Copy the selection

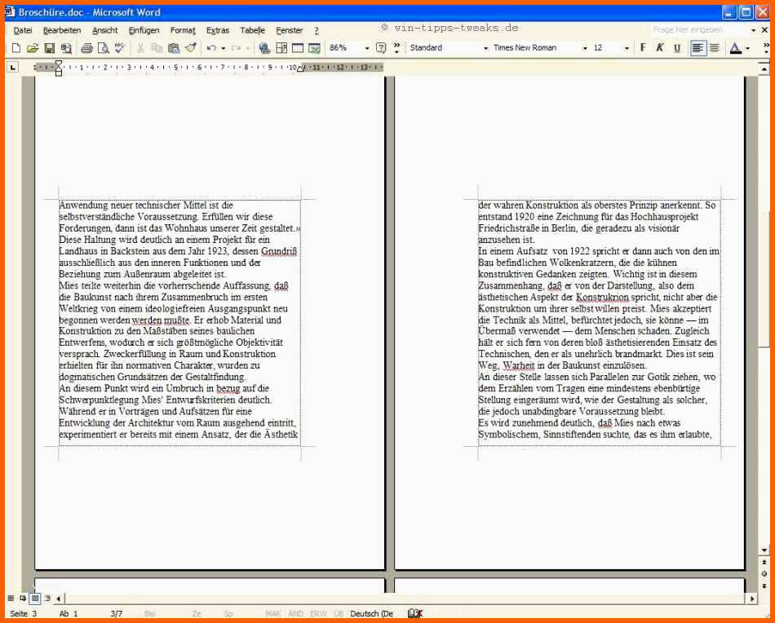coord(157,48)
